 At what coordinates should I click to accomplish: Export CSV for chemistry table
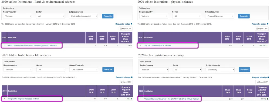pos(262,82)
